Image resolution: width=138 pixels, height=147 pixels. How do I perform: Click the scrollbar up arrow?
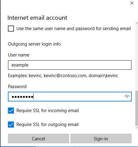[x=137, y=23]
